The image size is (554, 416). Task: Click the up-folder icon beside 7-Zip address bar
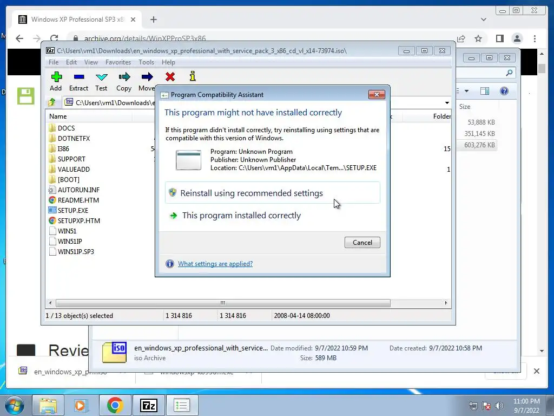(x=52, y=102)
